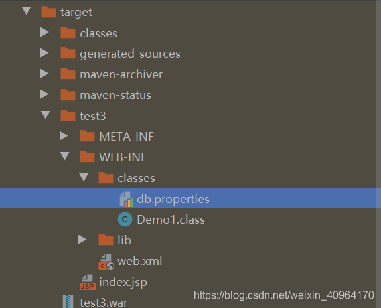381x308 pixels.
Task: Select the web.xml file name
Action: (x=139, y=261)
